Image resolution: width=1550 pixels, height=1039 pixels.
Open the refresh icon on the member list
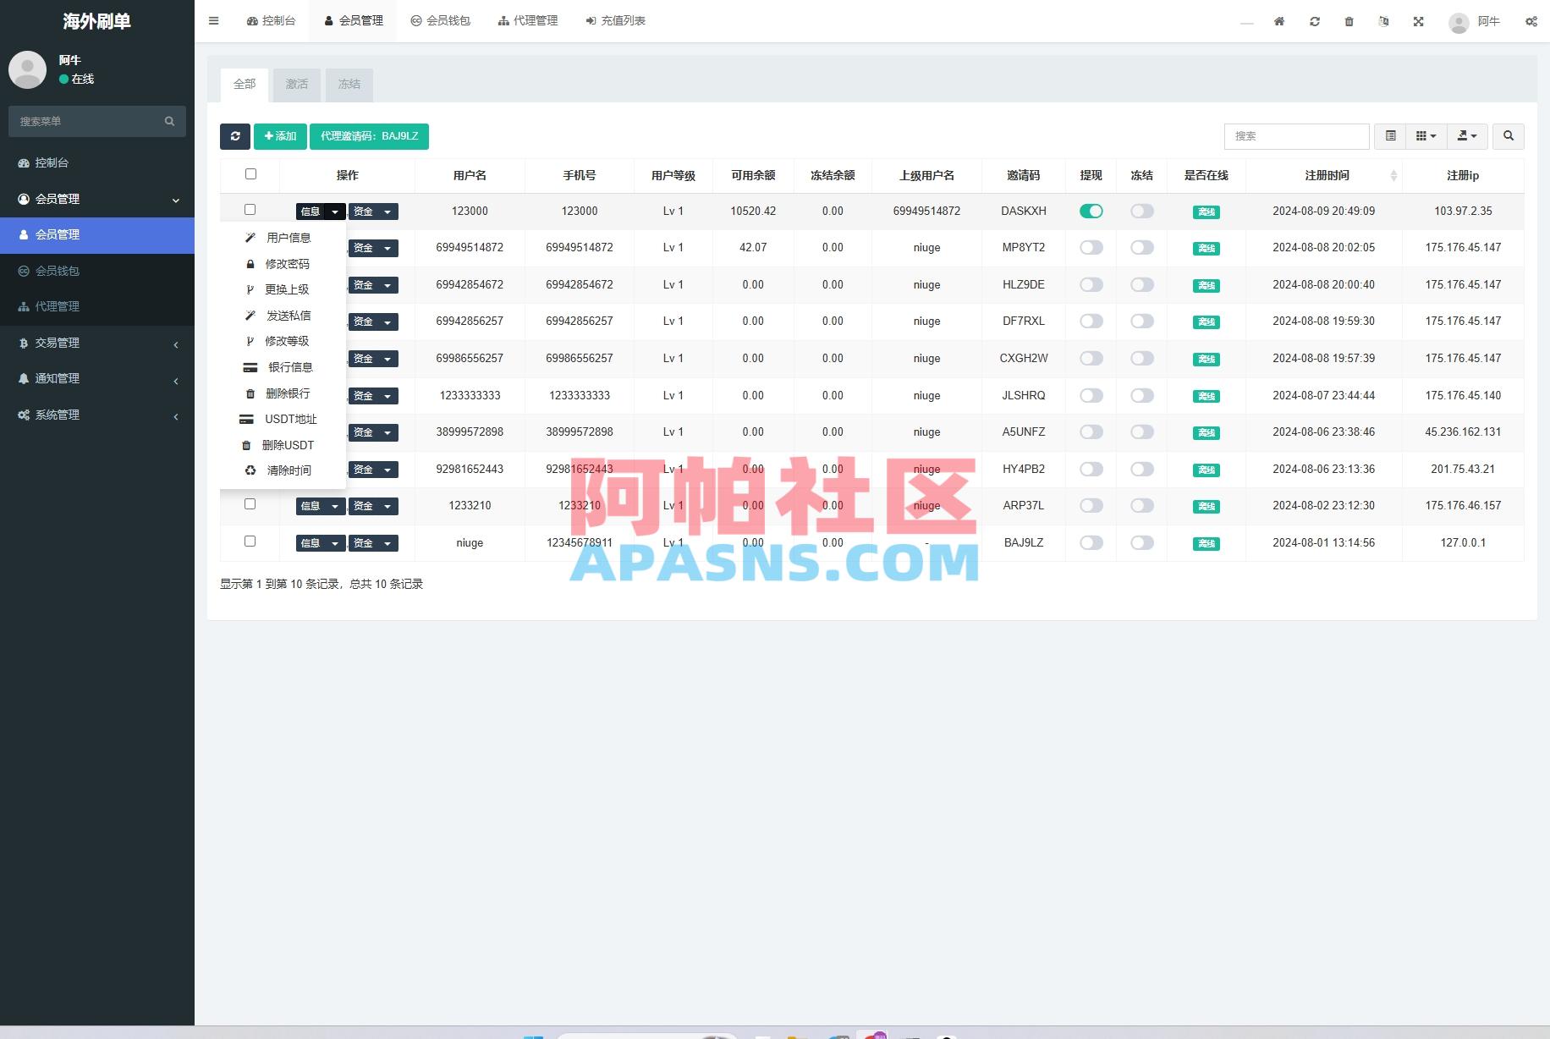[235, 136]
